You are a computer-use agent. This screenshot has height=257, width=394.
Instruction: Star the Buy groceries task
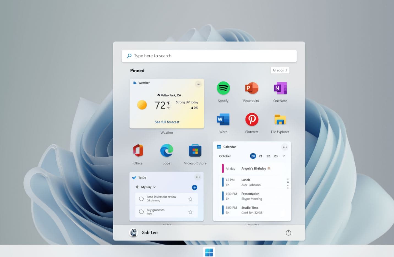coord(190,212)
